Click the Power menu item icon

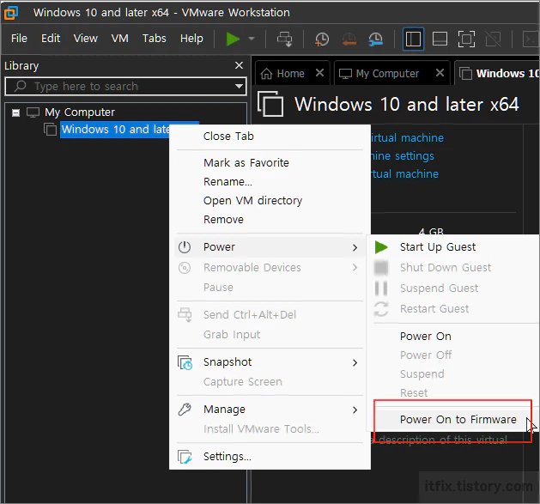pyautogui.click(x=185, y=247)
